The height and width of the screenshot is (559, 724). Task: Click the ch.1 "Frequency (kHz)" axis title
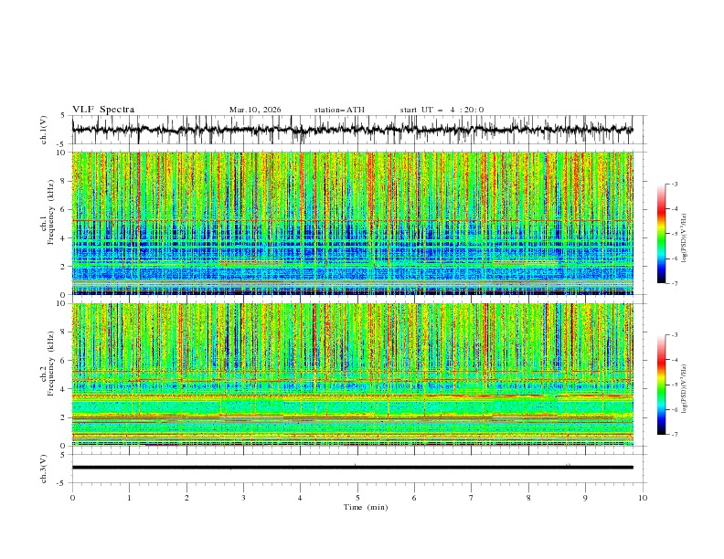(51, 212)
